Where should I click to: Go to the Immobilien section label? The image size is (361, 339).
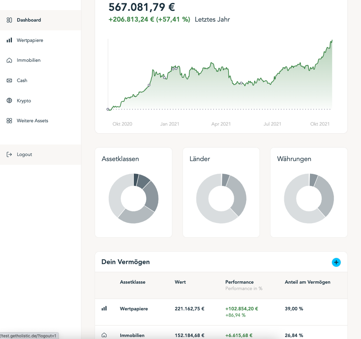[x=29, y=60]
